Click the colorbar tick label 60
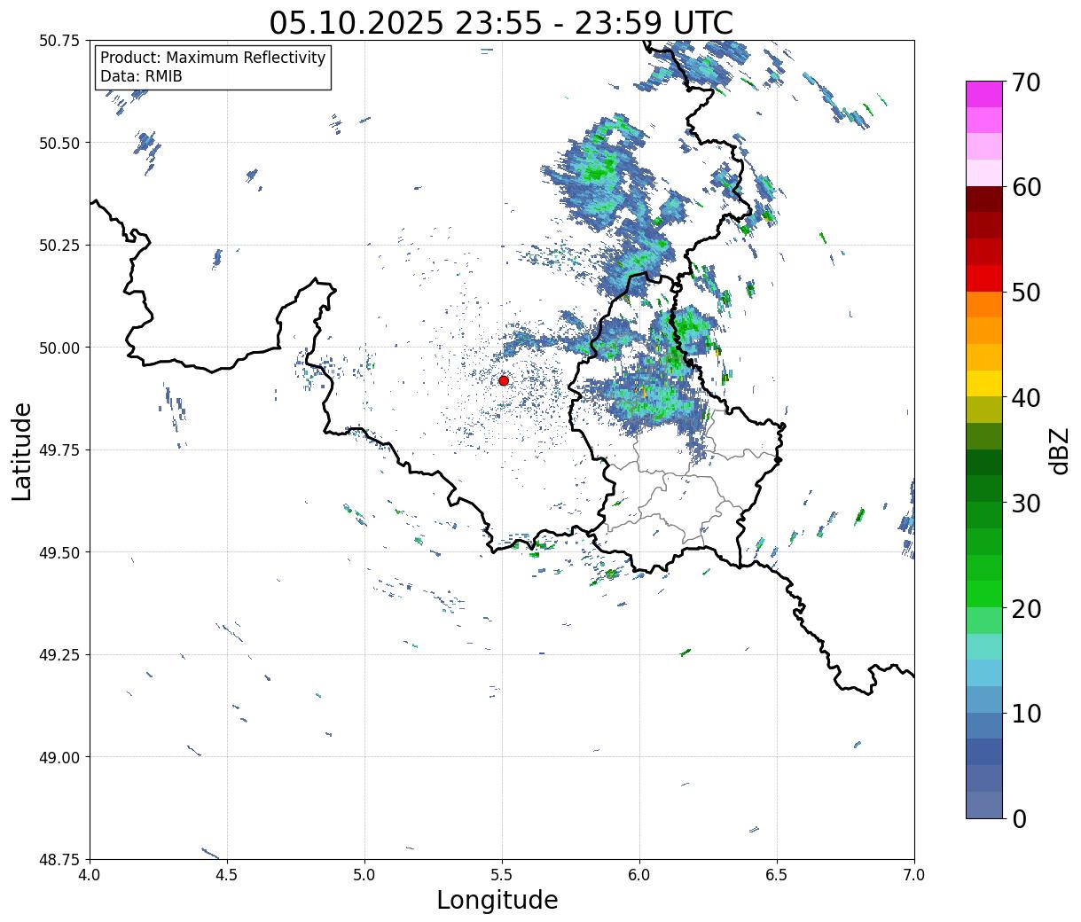Viewport: 1081px width, 922px height. 1025,187
